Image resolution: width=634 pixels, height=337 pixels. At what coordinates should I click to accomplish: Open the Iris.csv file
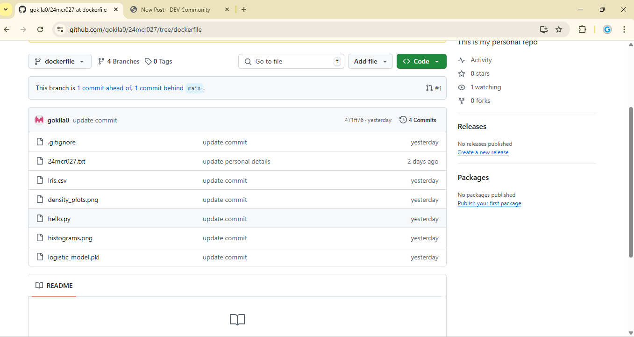pyautogui.click(x=57, y=180)
